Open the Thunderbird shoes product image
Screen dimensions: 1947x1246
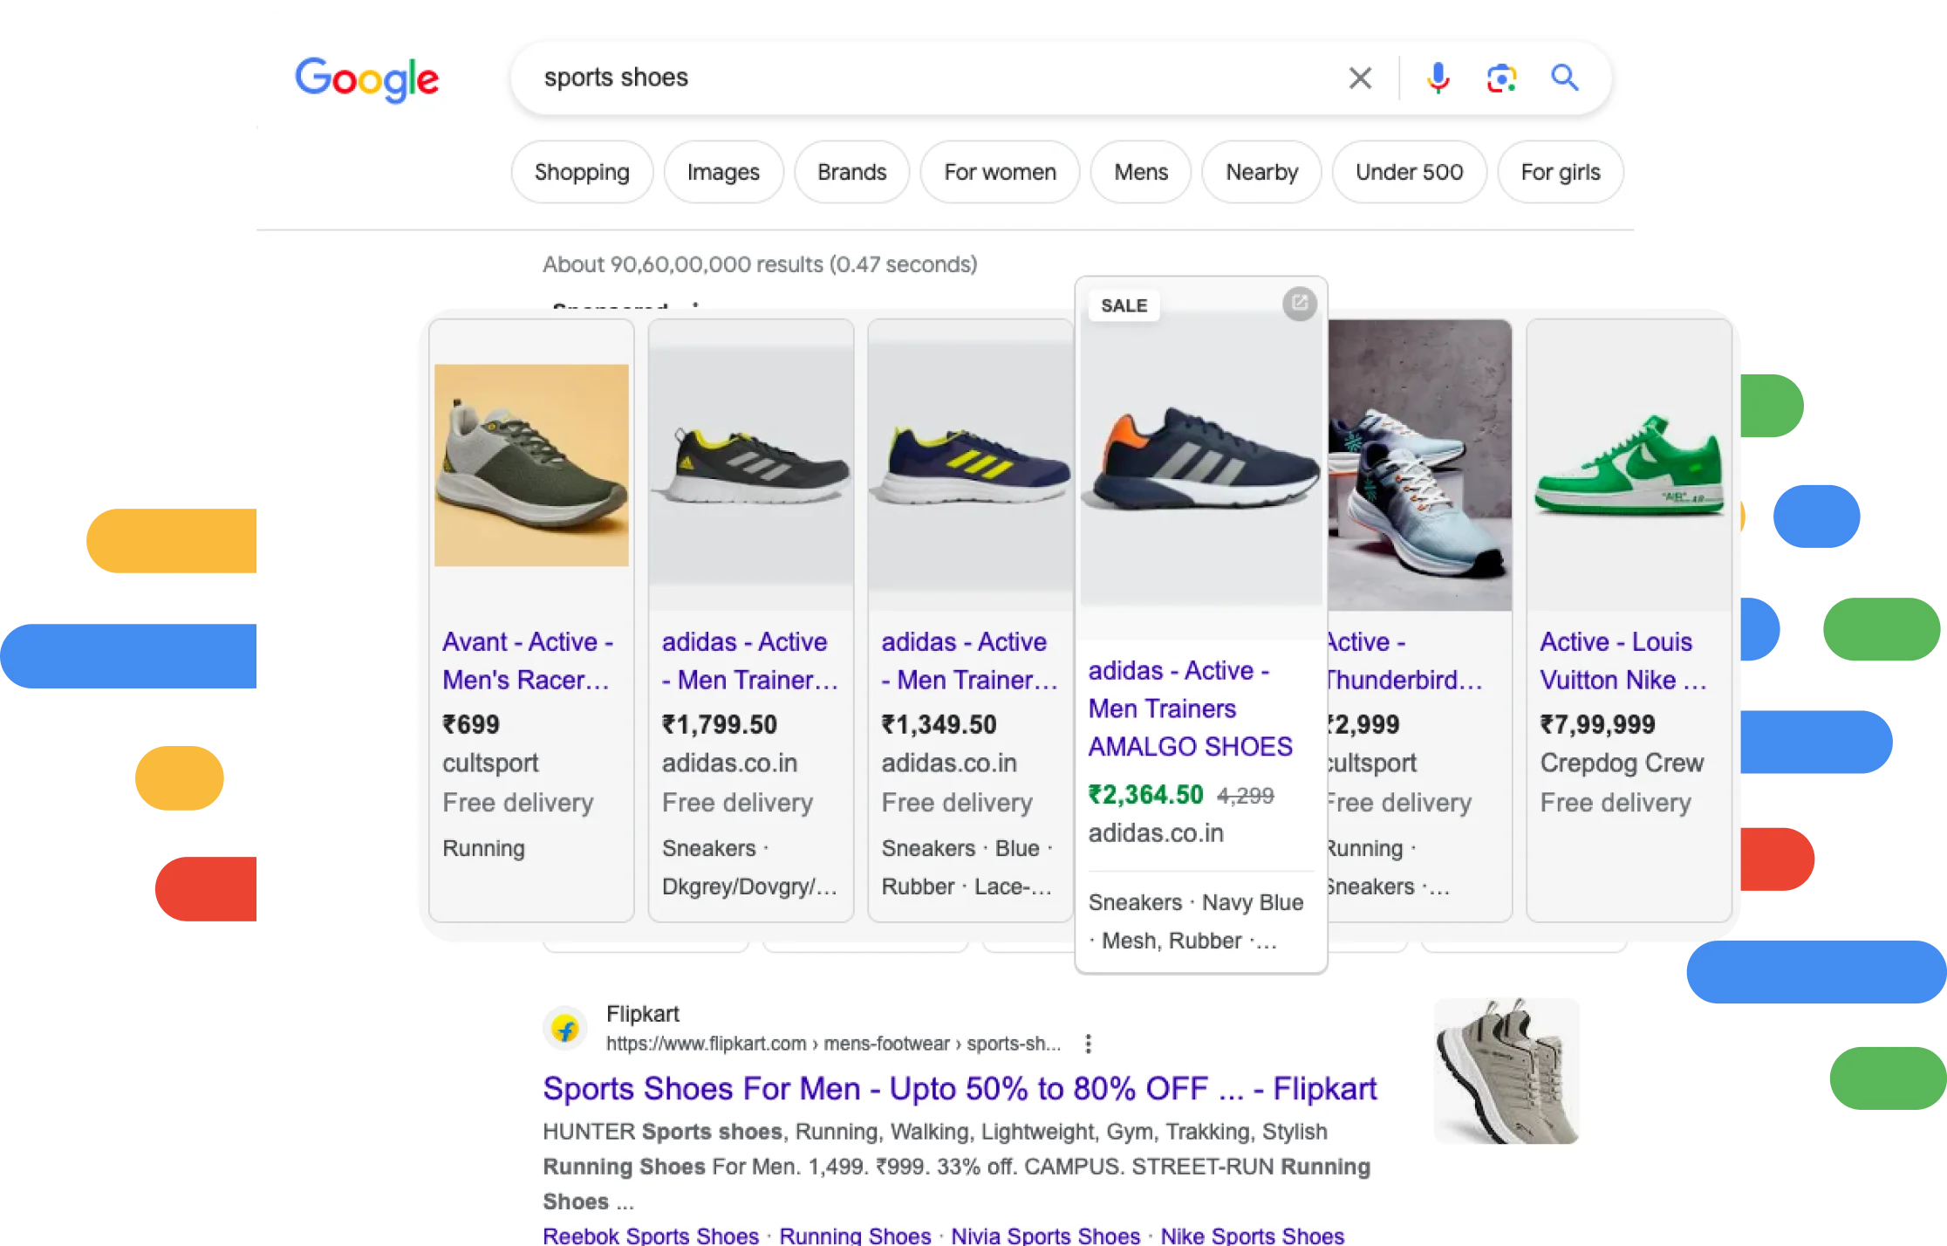(x=1419, y=465)
